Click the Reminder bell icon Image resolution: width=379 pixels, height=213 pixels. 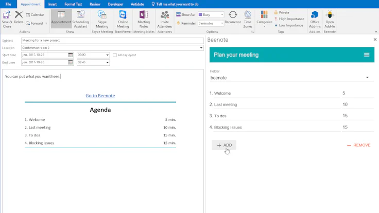(178, 23)
